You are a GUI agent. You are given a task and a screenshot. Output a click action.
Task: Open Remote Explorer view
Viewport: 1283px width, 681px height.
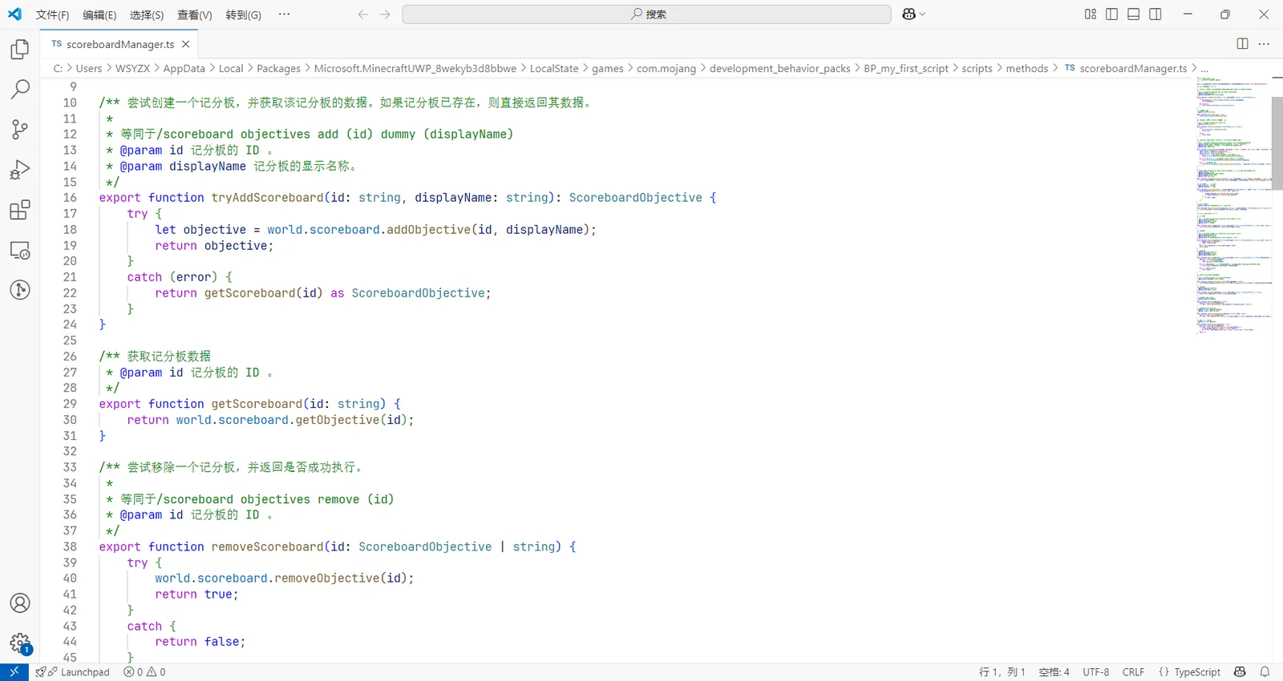point(20,250)
